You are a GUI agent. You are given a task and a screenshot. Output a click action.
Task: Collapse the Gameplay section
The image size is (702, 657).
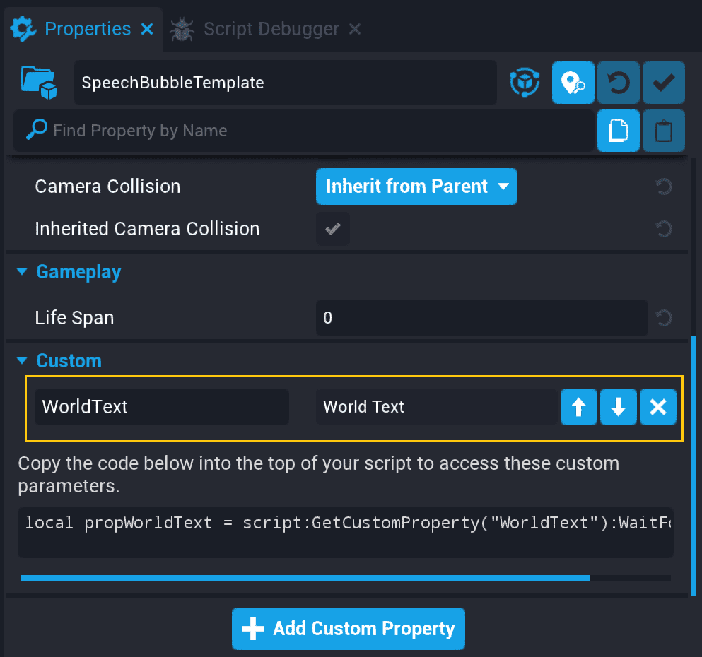(x=21, y=272)
